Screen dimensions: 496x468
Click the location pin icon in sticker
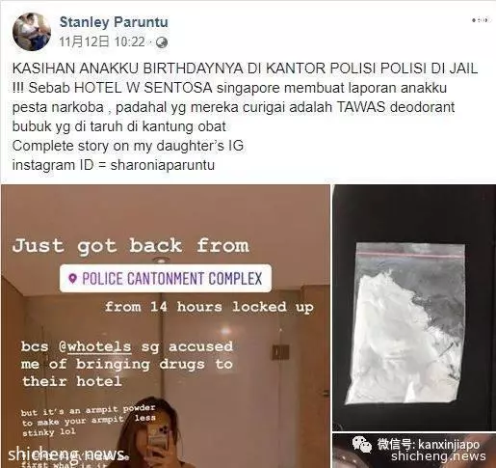[x=73, y=278]
